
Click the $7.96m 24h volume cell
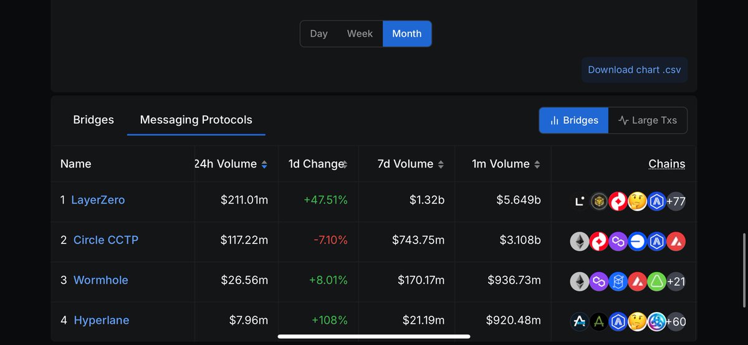[249, 320]
